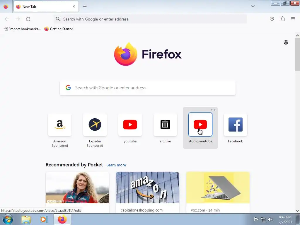Screen dimensions: 300x225
Task: Expand the list all tabs chevron
Action: [253, 6]
